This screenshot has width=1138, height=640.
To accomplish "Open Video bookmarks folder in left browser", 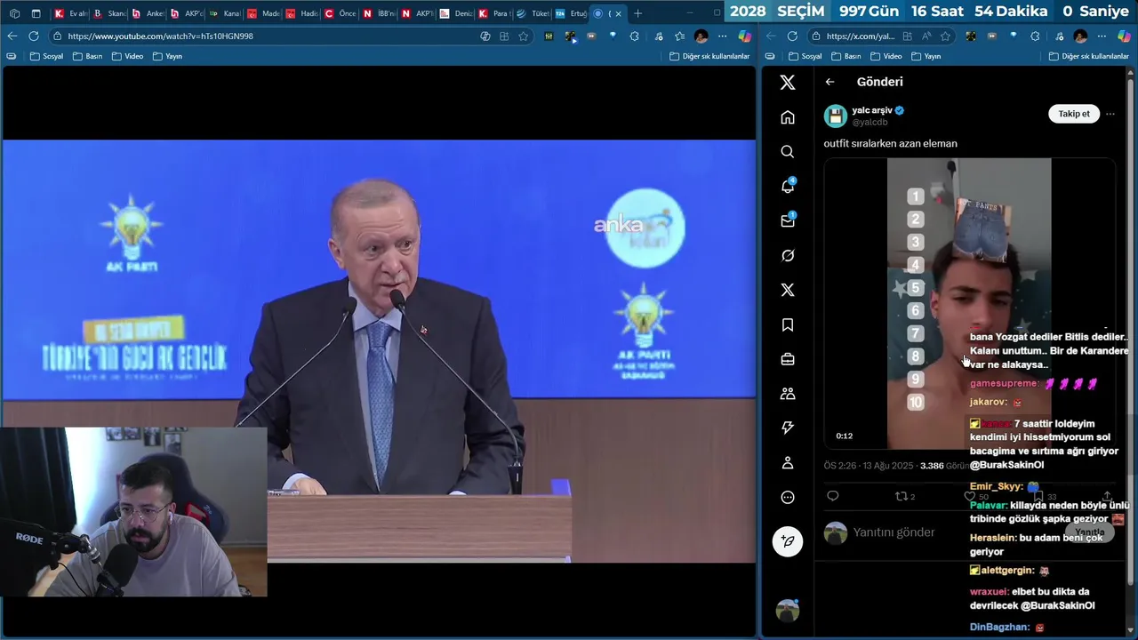I will (x=127, y=56).
